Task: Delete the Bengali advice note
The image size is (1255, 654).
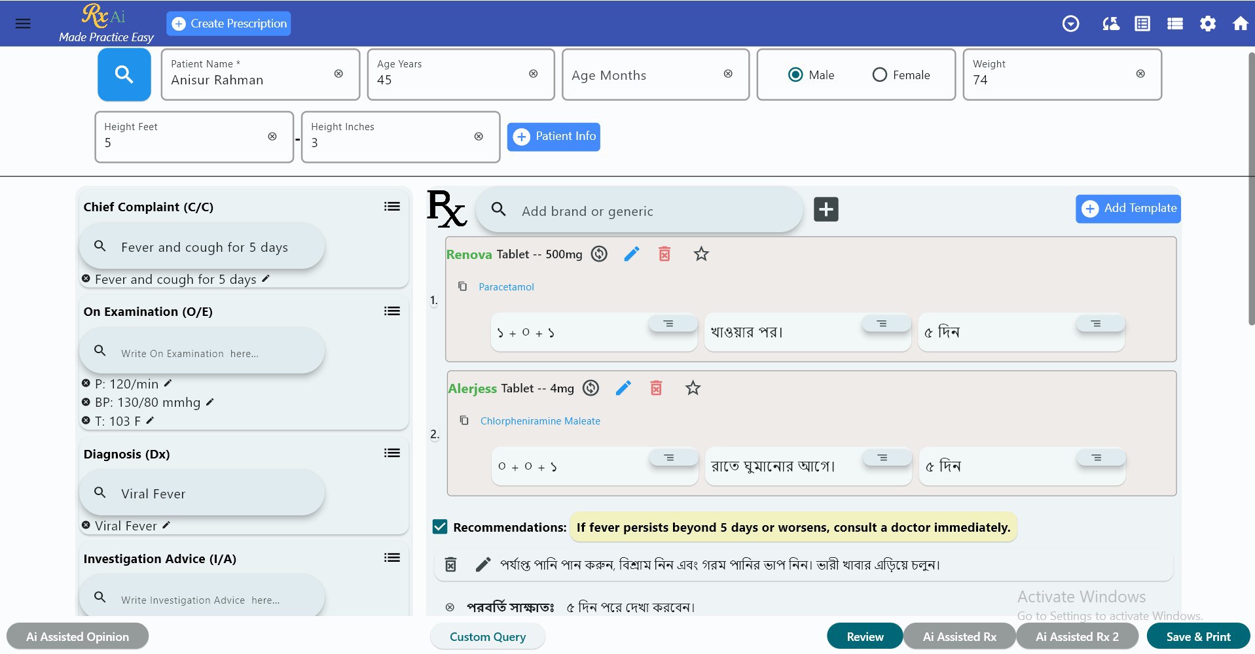Action: click(450, 564)
